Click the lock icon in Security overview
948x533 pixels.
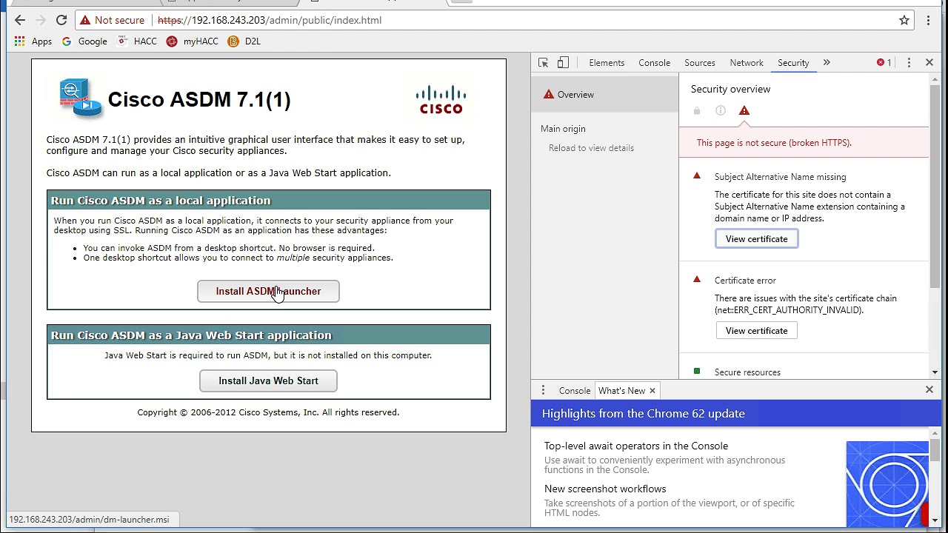[x=697, y=111]
